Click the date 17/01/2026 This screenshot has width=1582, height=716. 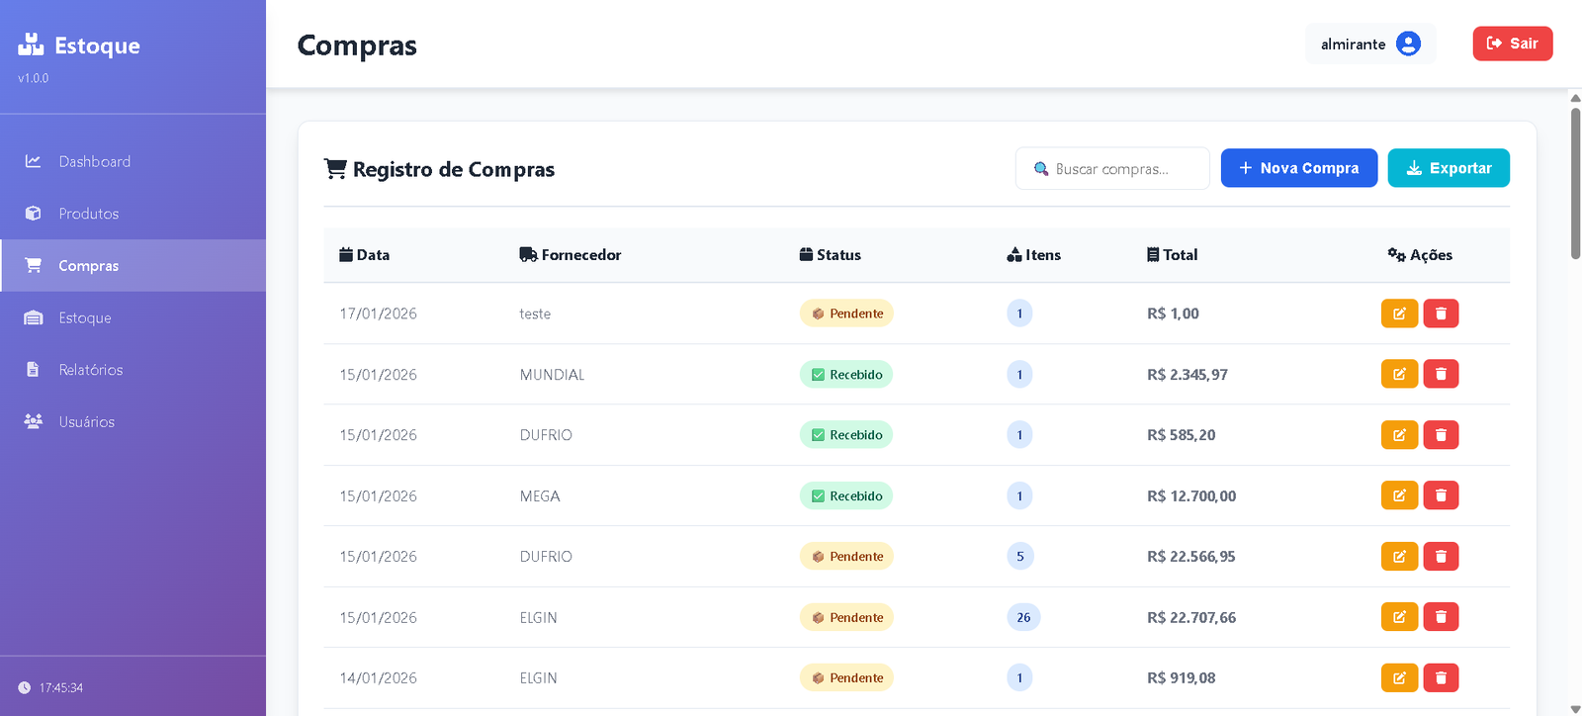coord(378,313)
